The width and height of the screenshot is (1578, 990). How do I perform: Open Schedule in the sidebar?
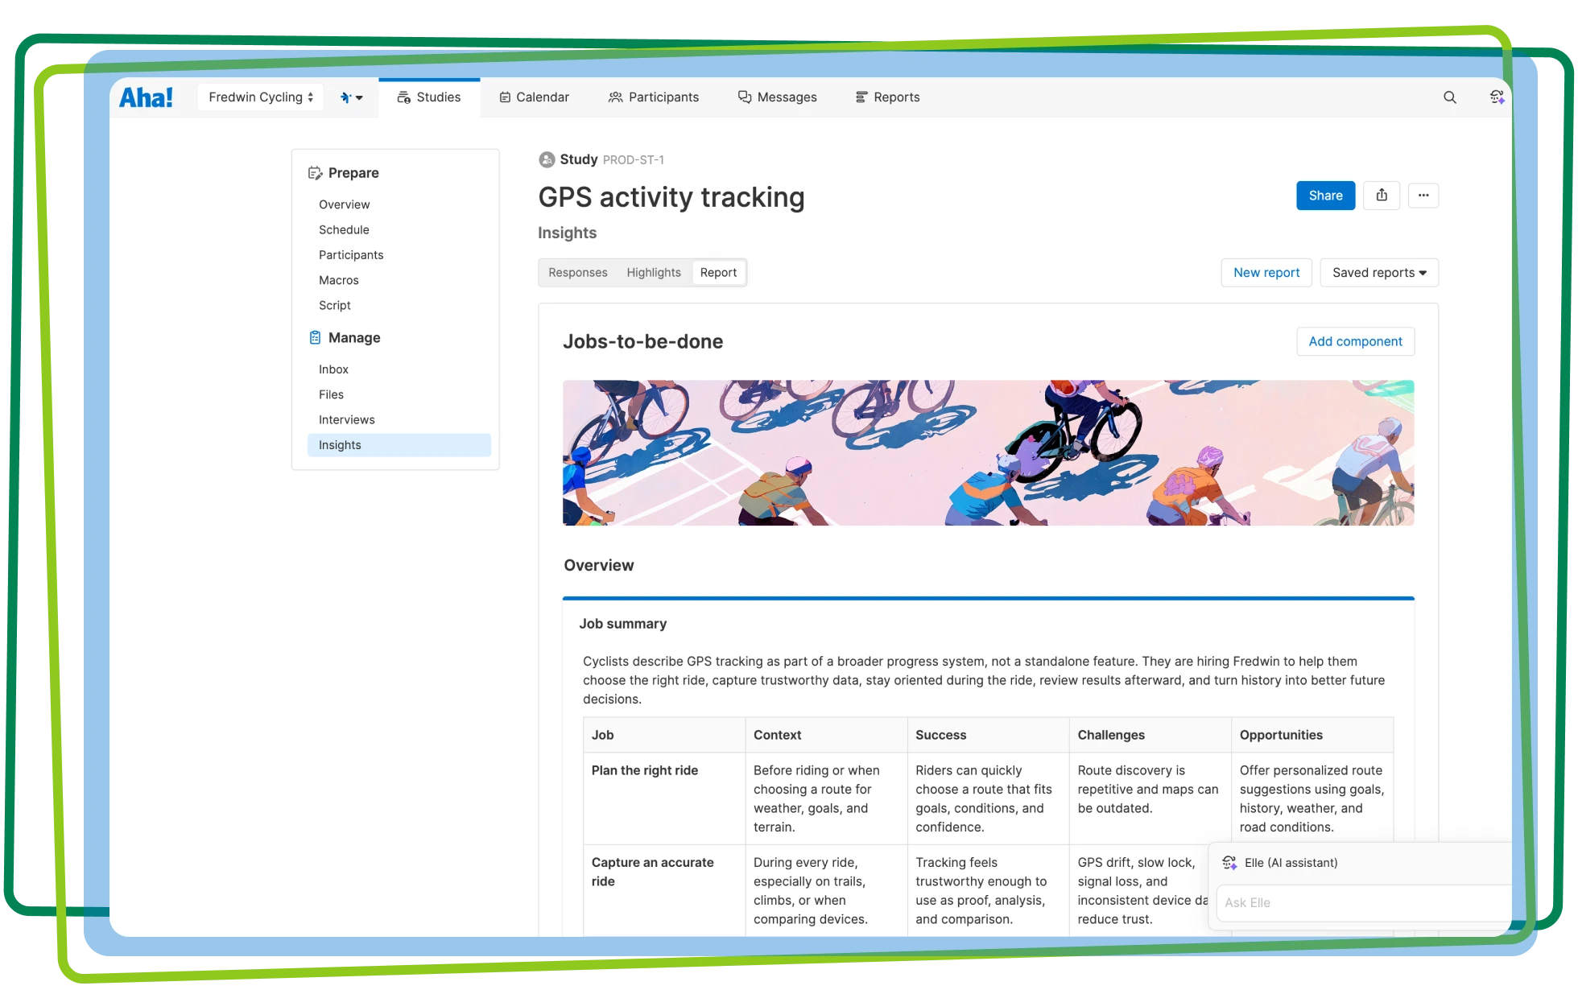[x=344, y=229]
